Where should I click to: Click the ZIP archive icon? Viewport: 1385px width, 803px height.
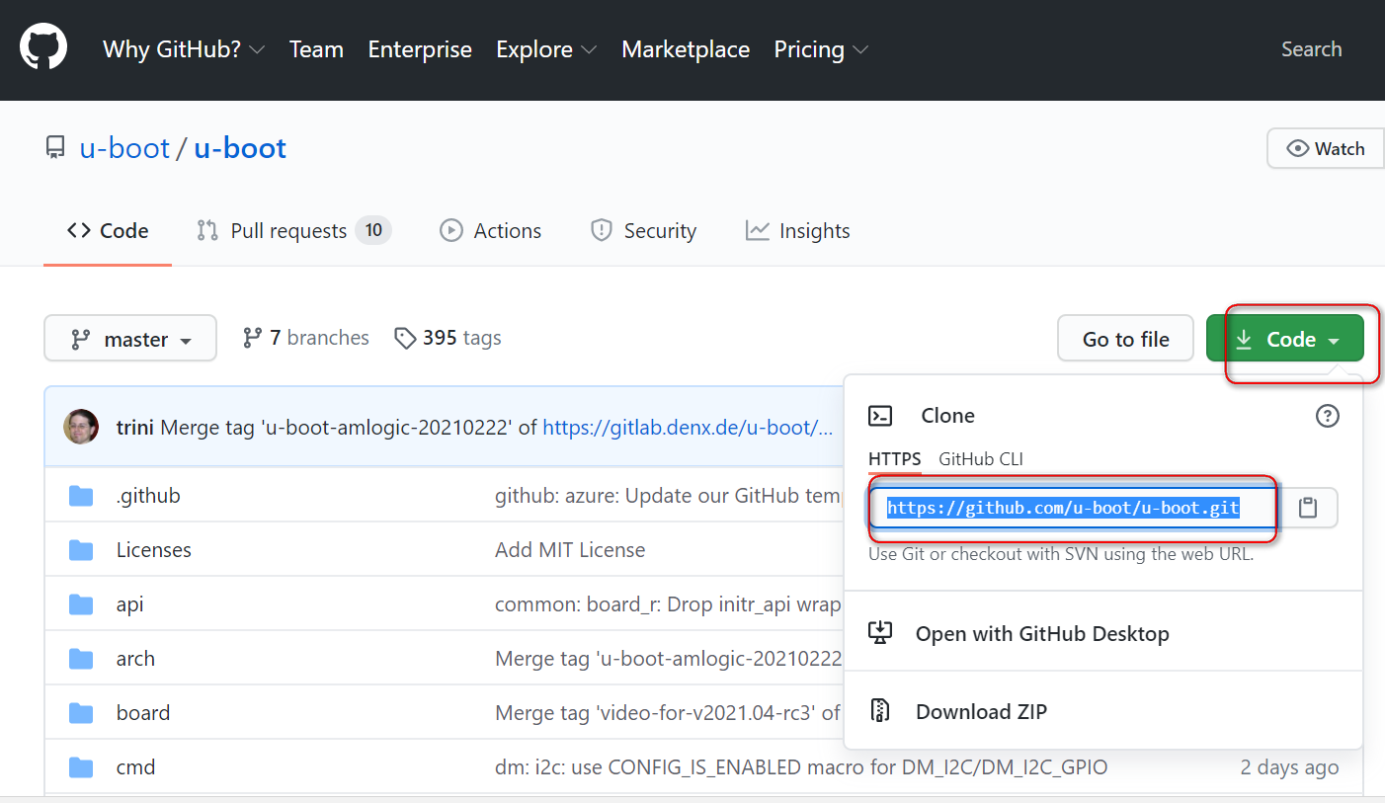tap(880, 711)
